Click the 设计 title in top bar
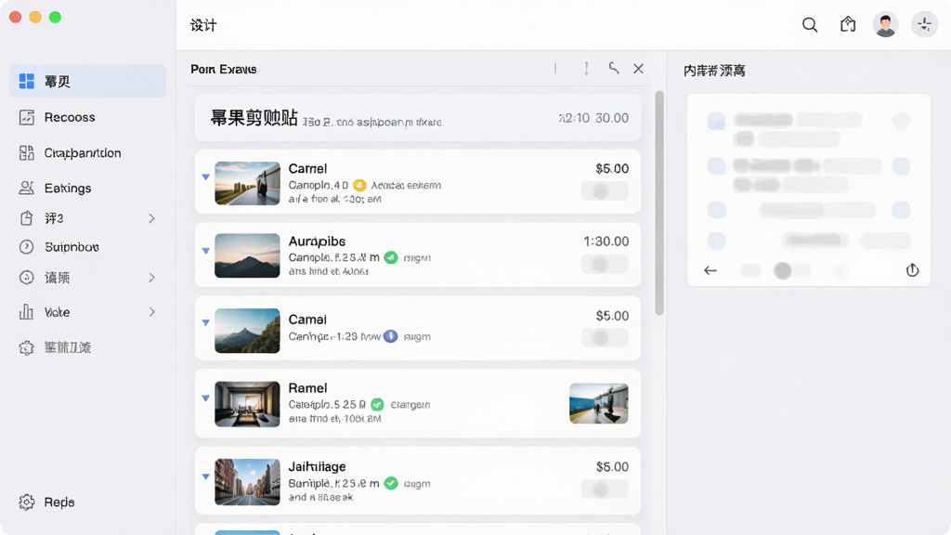This screenshot has width=951, height=535. point(203,25)
